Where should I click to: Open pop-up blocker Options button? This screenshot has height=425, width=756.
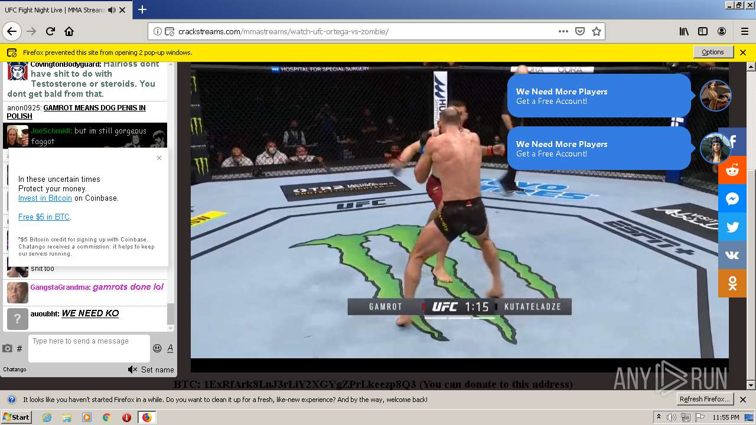713,52
